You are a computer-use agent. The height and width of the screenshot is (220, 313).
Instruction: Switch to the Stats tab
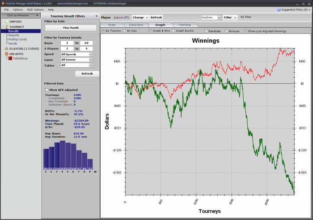pos(112,25)
